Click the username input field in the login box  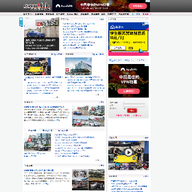[x=134, y=102]
